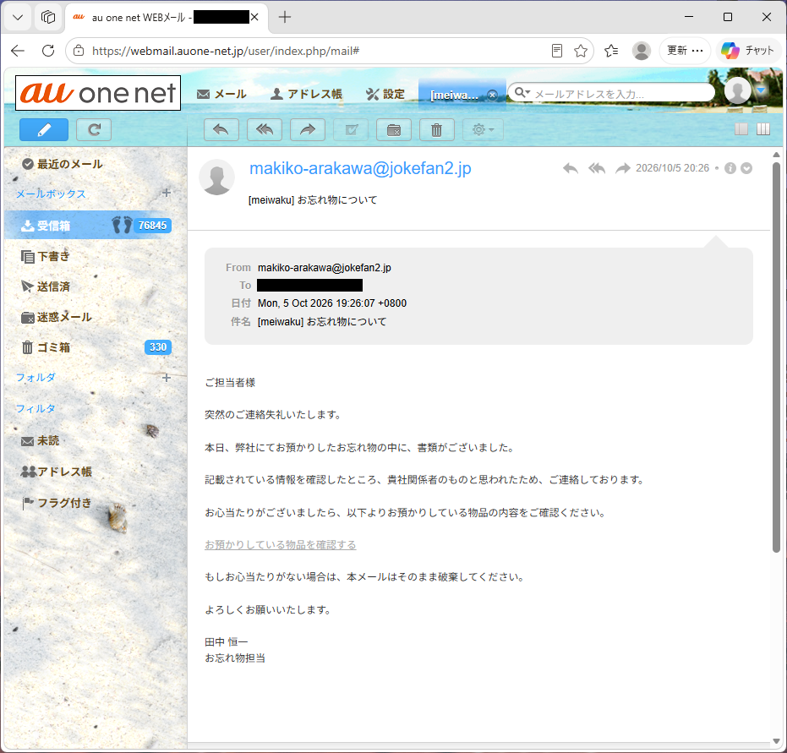This screenshot has height=753, width=787.
Task: Click sender makiko-arakawa@jokefan2.jp heading
Action: click(360, 168)
